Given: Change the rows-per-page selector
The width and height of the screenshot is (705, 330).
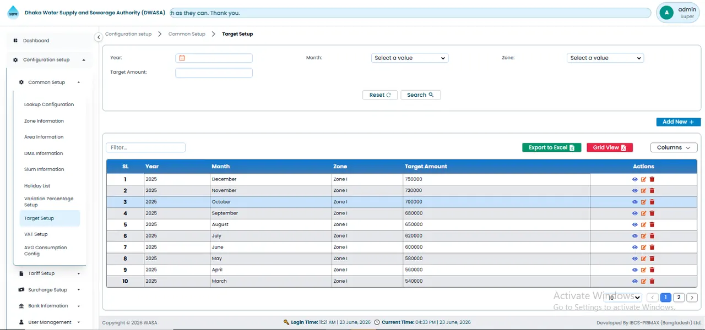Looking at the screenshot, I should 623,298.
